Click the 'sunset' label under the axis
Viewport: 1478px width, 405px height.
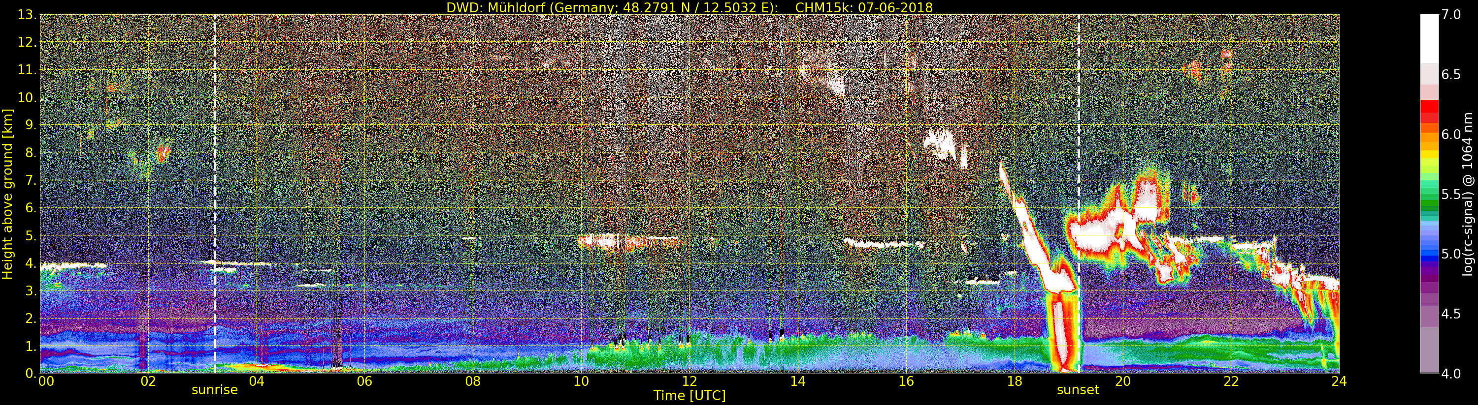(1078, 390)
